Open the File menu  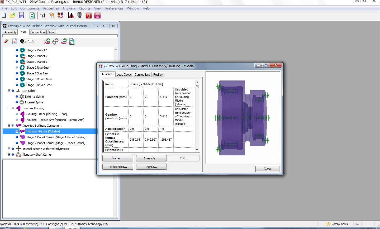pos(4,8)
